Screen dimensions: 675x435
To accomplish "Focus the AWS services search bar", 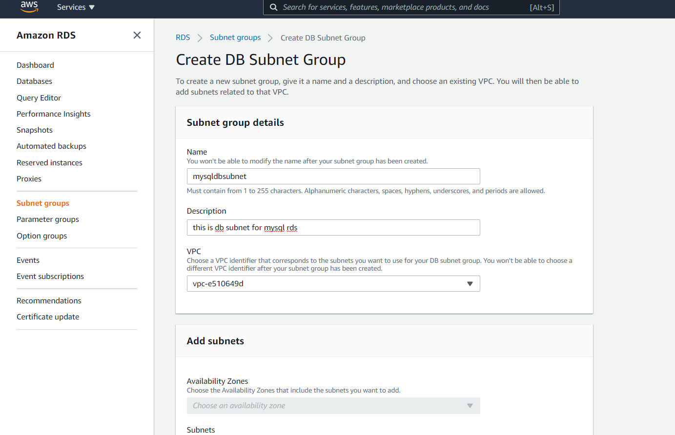I will (x=405, y=7).
